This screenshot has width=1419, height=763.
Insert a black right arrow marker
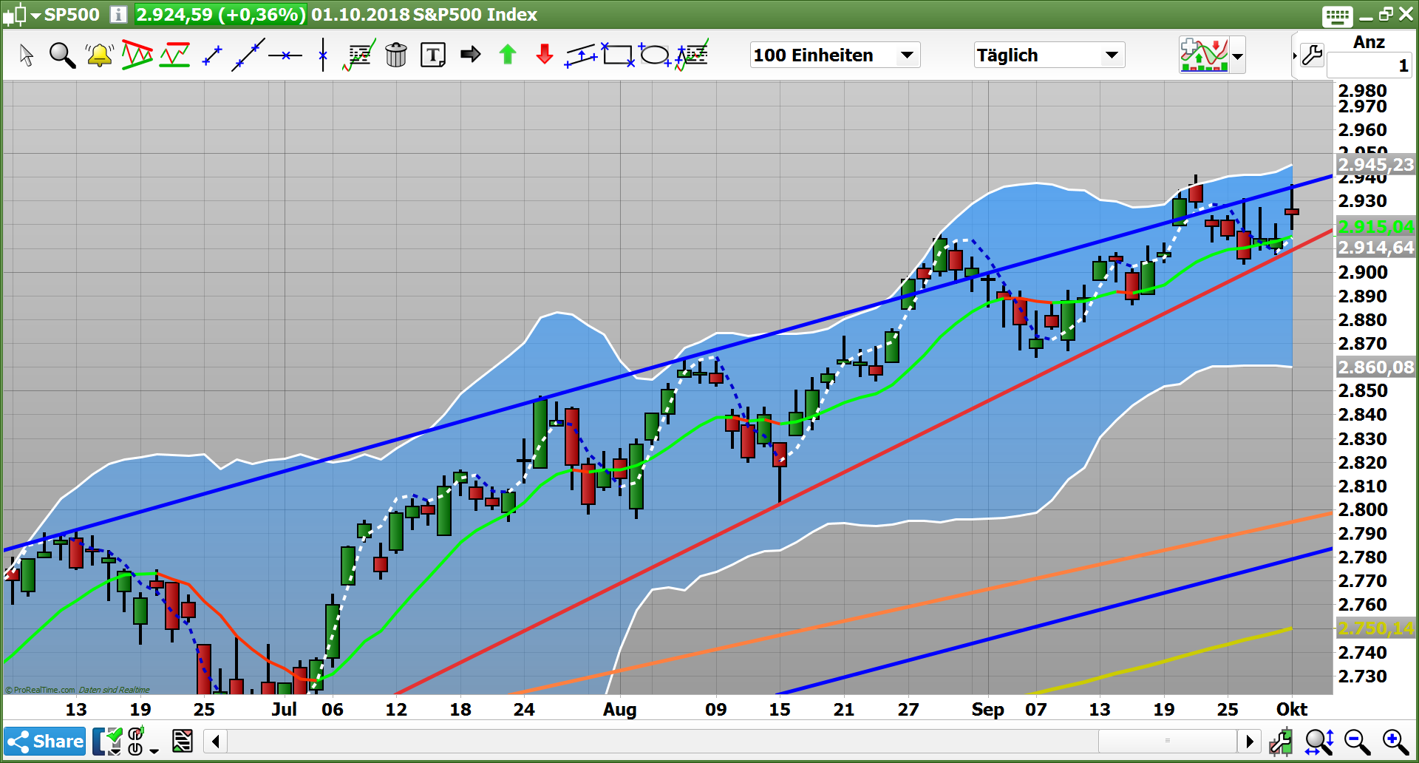tap(470, 55)
